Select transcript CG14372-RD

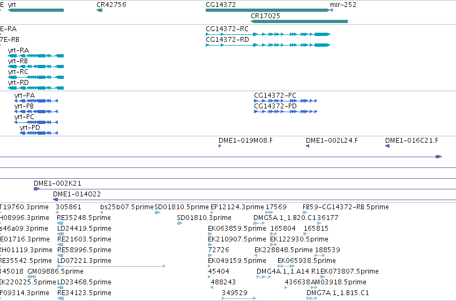268,45
